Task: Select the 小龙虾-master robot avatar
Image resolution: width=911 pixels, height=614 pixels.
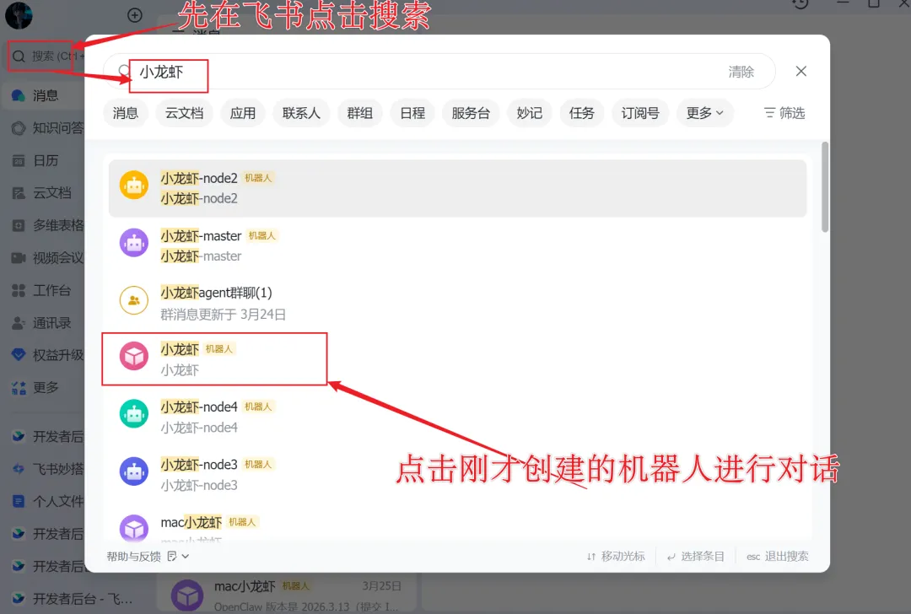Action: (134, 243)
